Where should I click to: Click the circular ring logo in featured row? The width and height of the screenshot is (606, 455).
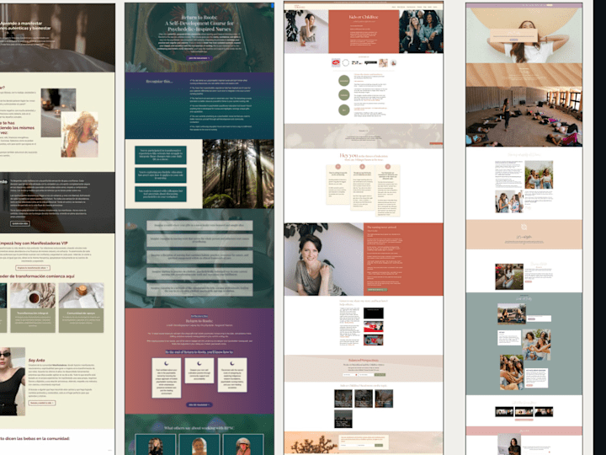(x=346, y=62)
